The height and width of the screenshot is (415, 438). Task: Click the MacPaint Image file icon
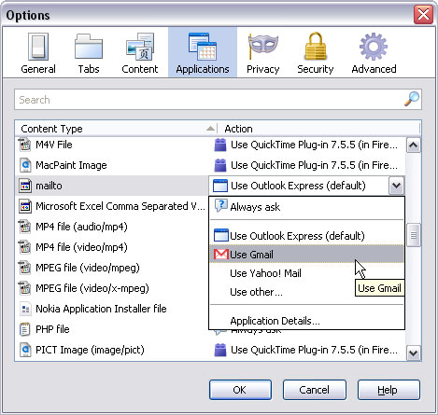[25, 165]
